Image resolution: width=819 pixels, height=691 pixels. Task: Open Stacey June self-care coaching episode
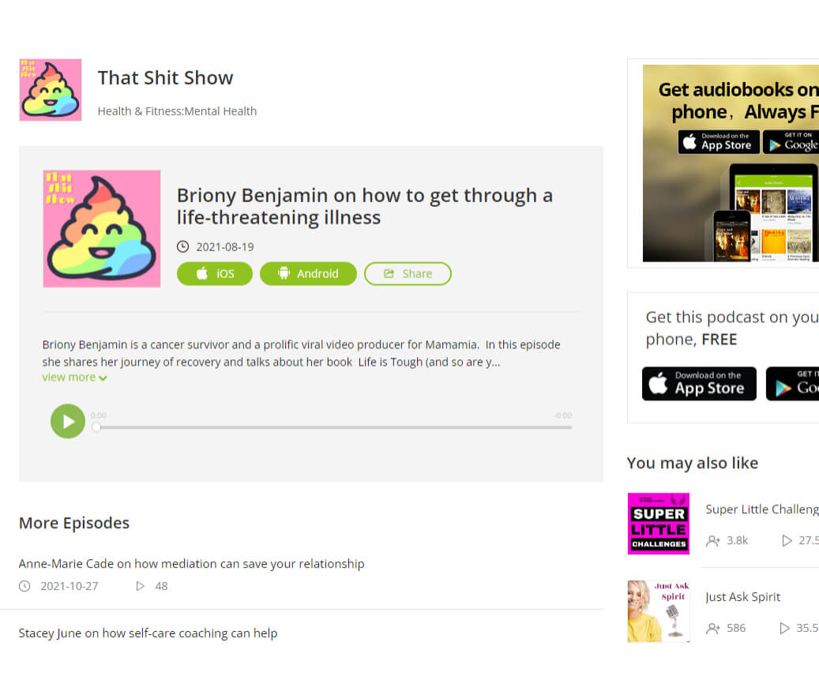point(148,633)
